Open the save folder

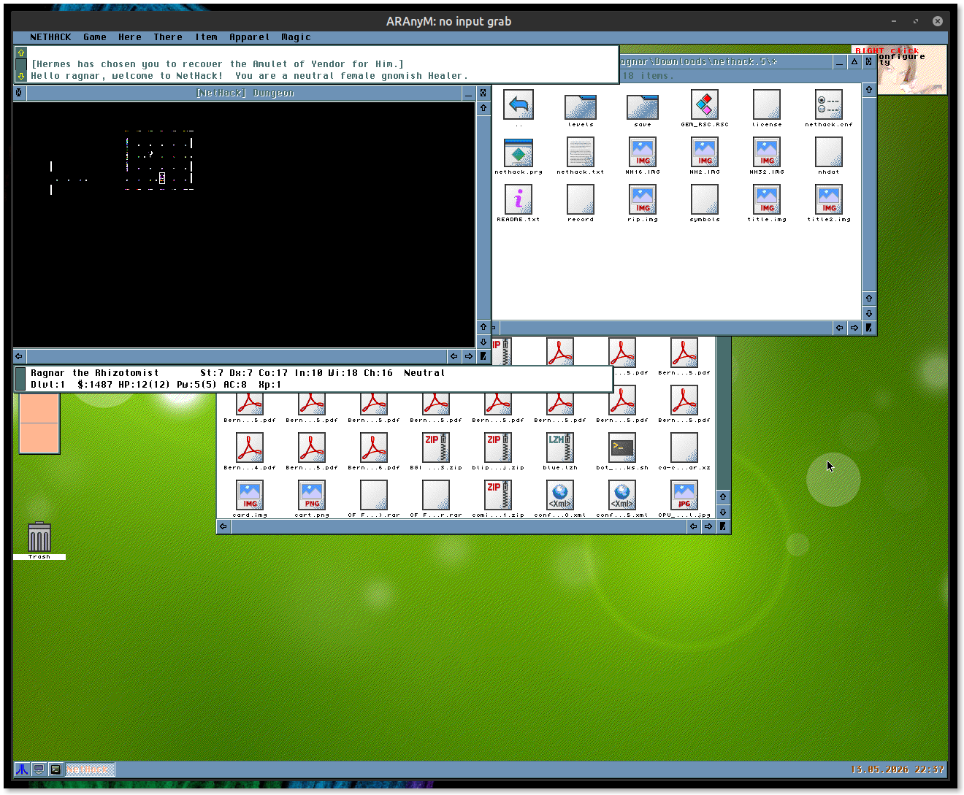[643, 108]
